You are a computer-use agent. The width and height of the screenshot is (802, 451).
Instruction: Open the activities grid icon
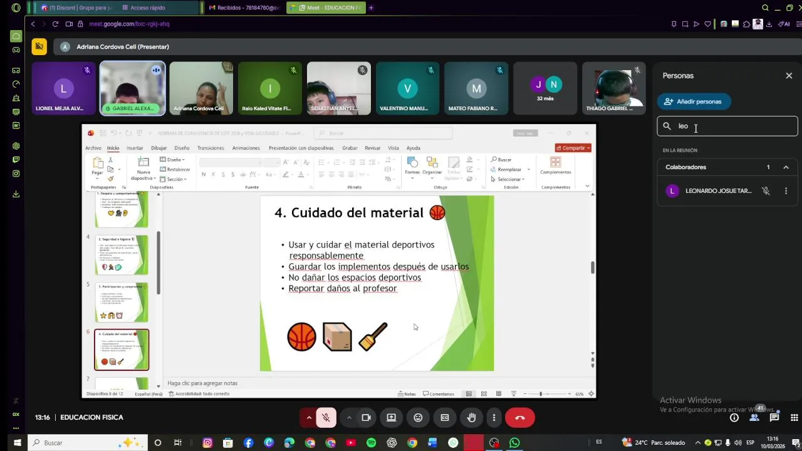(794, 418)
